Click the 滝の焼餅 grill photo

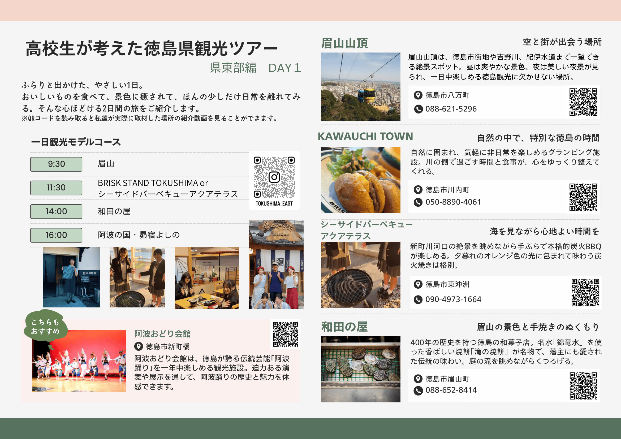pos(360,369)
